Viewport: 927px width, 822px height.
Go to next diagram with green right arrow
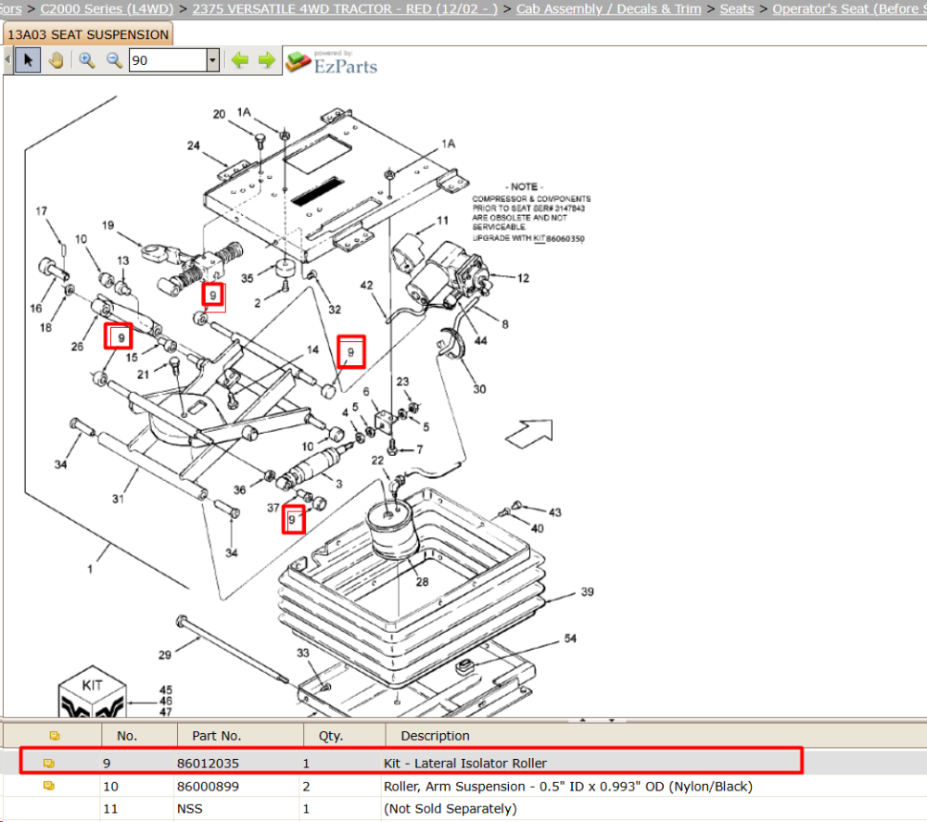pyautogui.click(x=267, y=59)
